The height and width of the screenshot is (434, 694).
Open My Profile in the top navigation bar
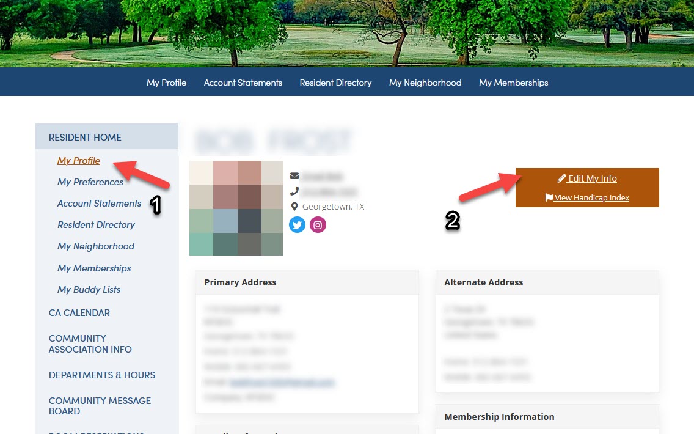166,83
